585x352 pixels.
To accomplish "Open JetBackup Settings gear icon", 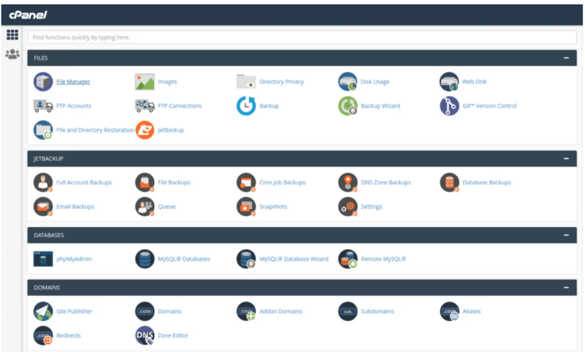I will (347, 207).
